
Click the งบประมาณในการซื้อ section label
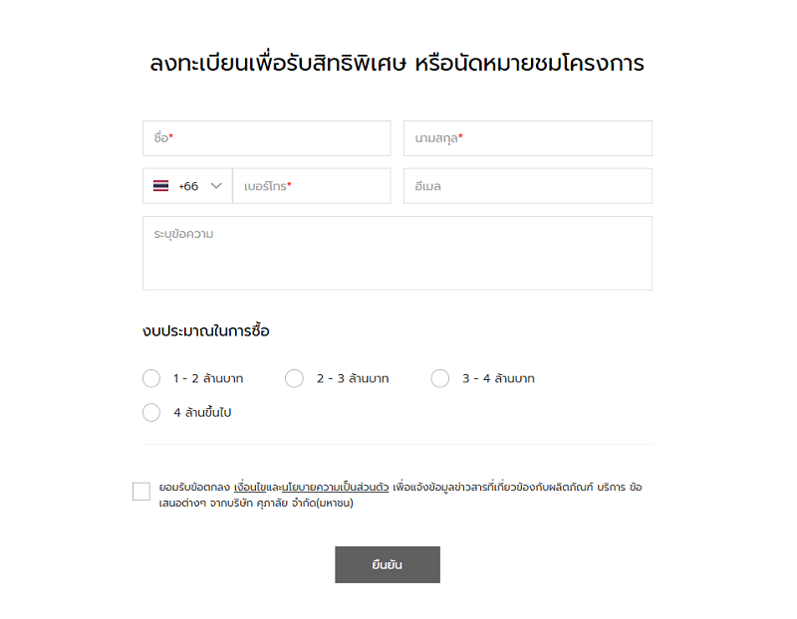coord(206,331)
